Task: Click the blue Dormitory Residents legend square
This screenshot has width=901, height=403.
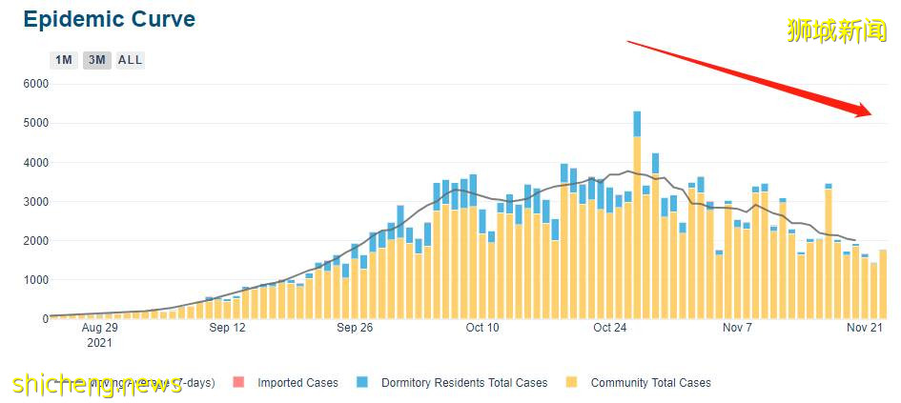Action: (x=362, y=383)
